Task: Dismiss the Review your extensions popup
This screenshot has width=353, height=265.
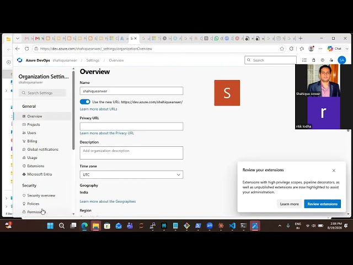Action: (334, 171)
